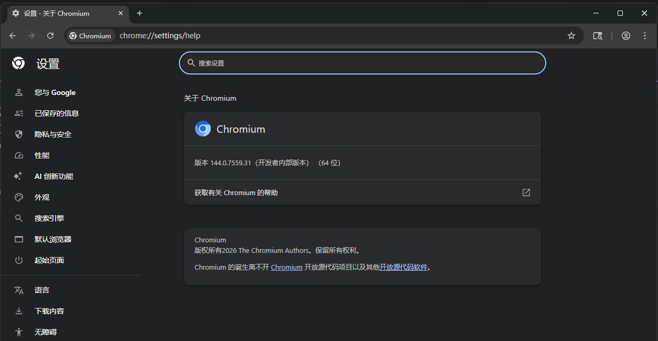The width and height of the screenshot is (658, 341).
Task: Click the magnifier icon beside 搜索引擎
Action: (x=19, y=218)
